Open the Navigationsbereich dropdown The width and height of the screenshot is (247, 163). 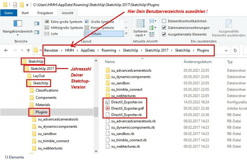point(18,28)
